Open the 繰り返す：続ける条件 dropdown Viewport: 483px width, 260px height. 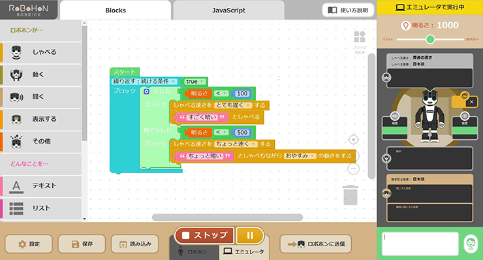pyautogui.click(x=144, y=82)
